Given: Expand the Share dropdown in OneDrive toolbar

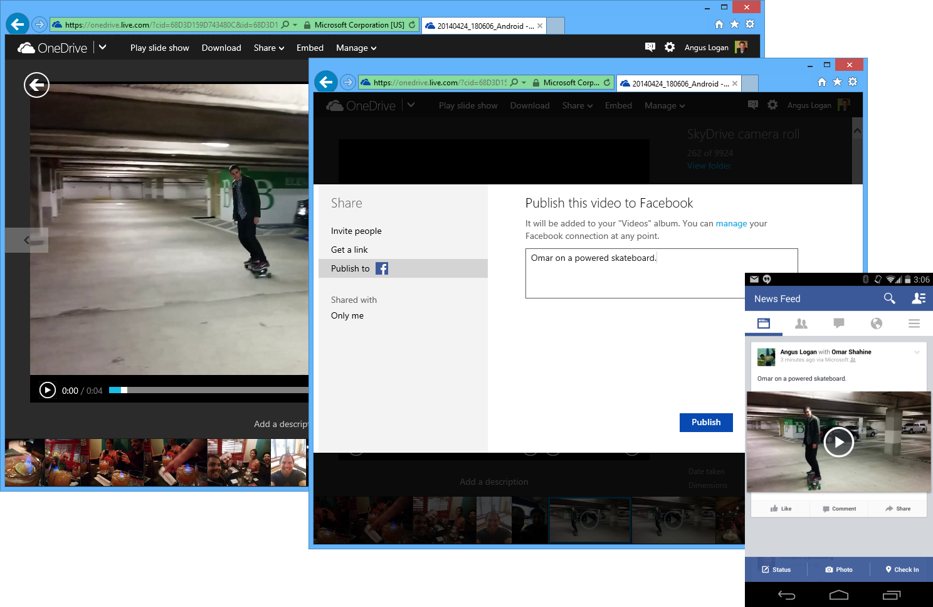Looking at the screenshot, I should tap(576, 105).
